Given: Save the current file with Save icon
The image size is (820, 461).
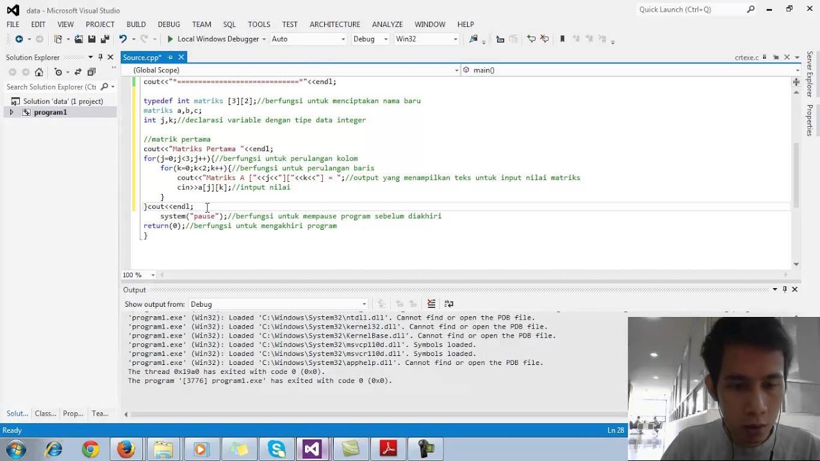Looking at the screenshot, I should point(92,39).
